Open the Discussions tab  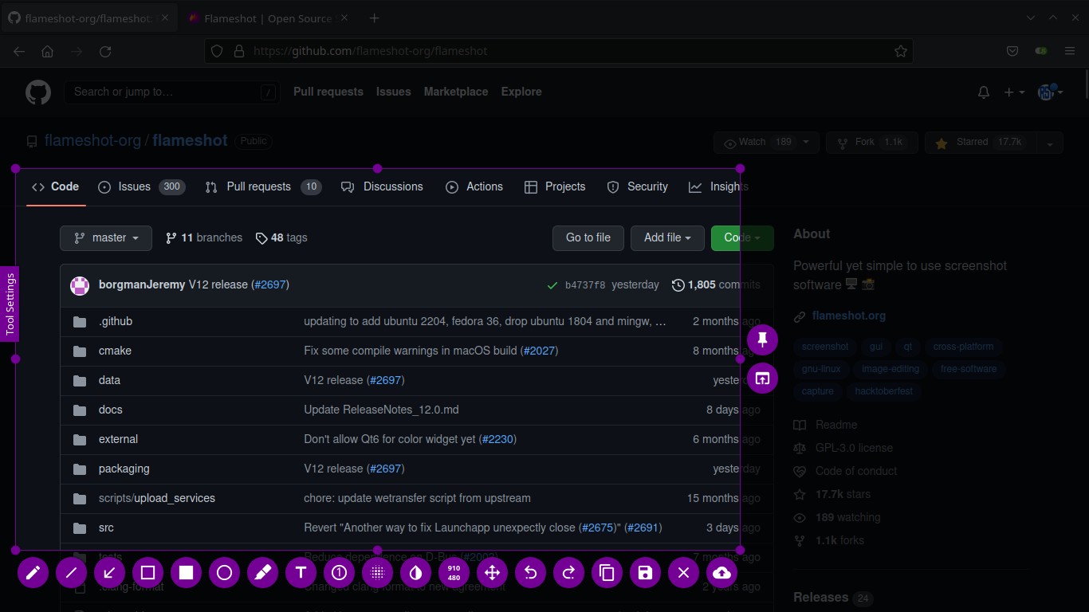tap(382, 186)
